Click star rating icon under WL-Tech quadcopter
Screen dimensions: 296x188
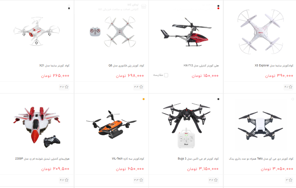point(141,180)
